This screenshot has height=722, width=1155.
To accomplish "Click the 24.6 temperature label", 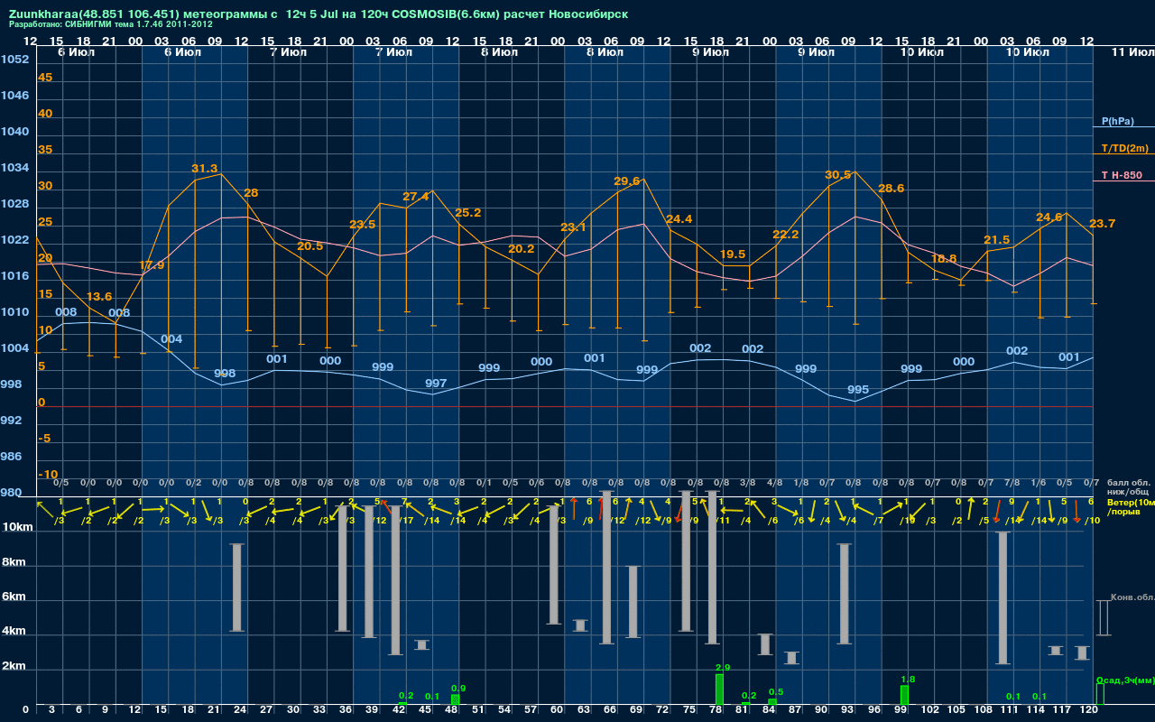I will (x=1049, y=218).
